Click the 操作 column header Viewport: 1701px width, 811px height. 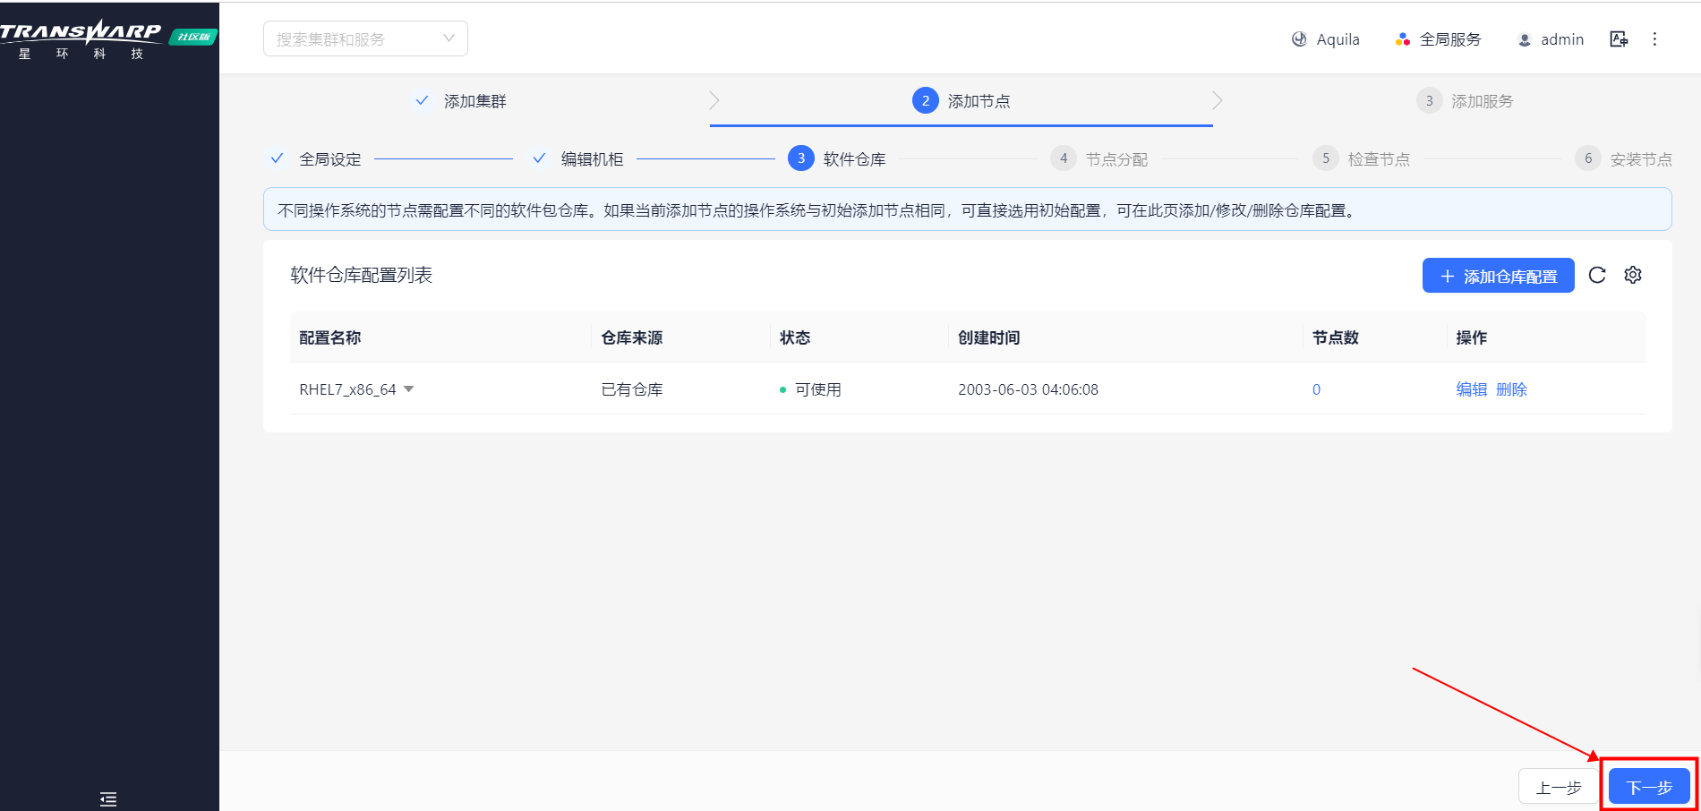[1472, 337]
